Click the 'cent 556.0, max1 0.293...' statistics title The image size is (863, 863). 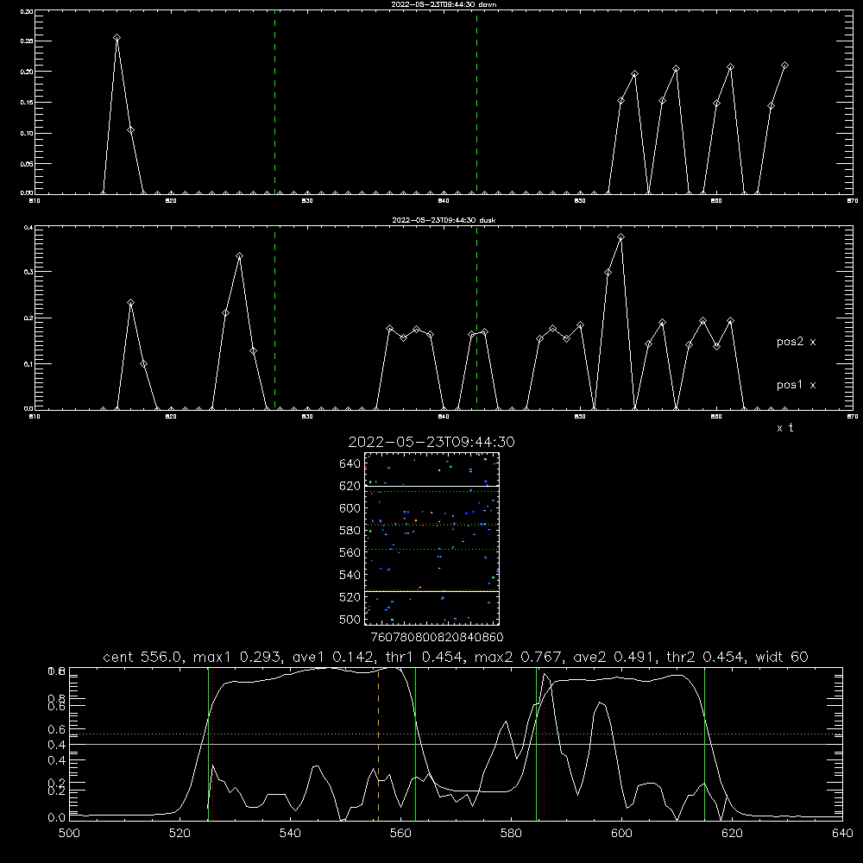[x=456, y=657]
